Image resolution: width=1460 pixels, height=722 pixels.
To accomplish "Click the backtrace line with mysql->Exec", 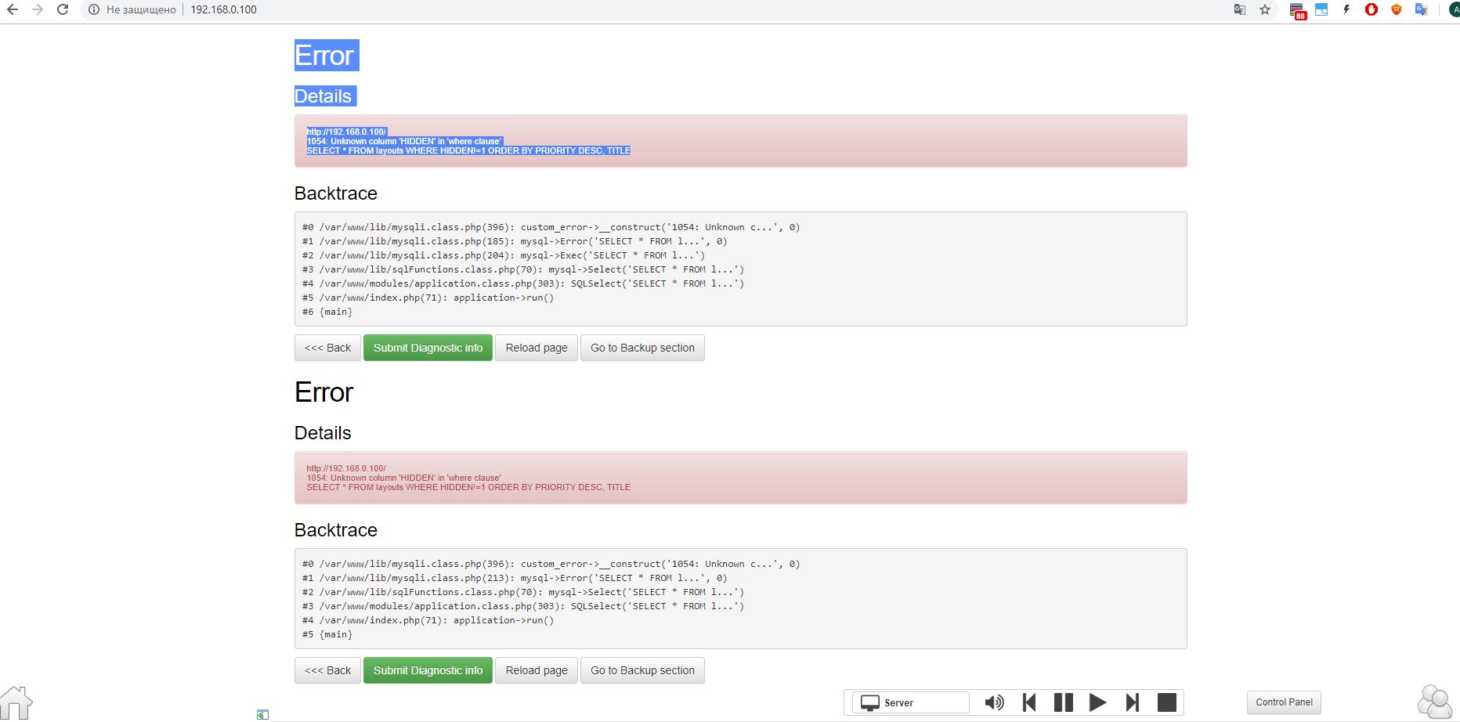I will click(504, 255).
